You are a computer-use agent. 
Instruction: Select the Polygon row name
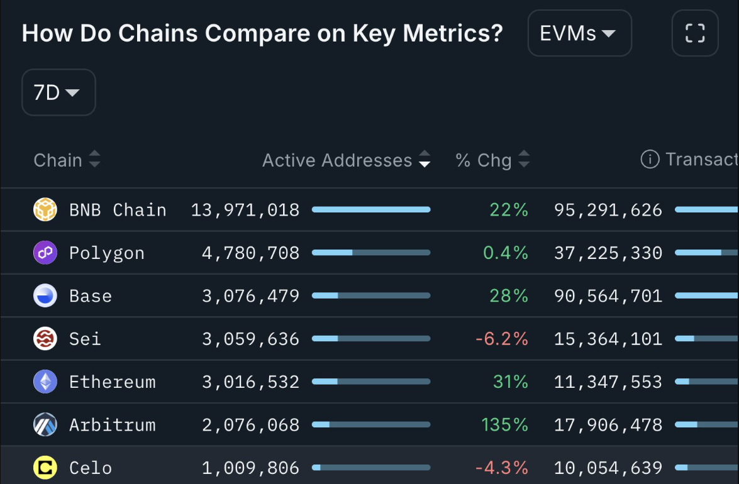pyautogui.click(x=106, y=253)
